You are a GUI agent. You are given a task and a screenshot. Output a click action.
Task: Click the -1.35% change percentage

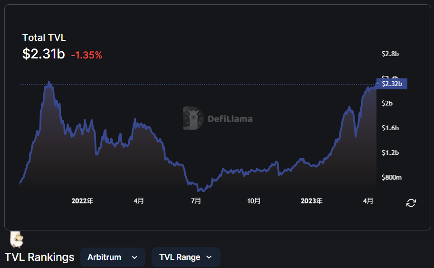tap(87, 55)
